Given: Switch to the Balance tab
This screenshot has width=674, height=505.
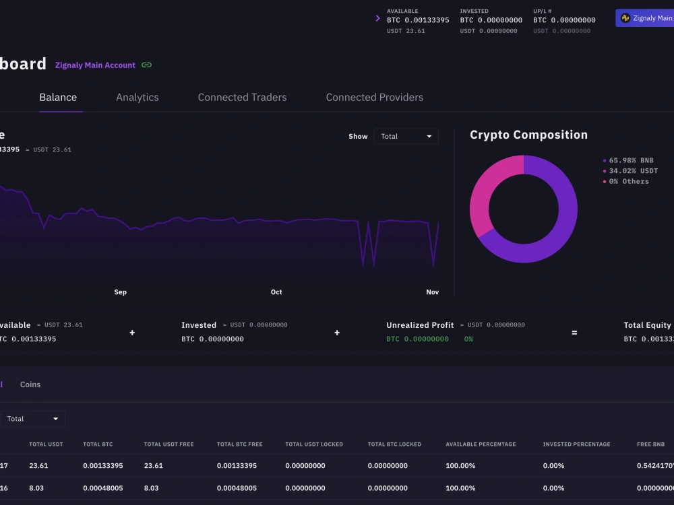Looking at the screenshot, I should (58, 98).
